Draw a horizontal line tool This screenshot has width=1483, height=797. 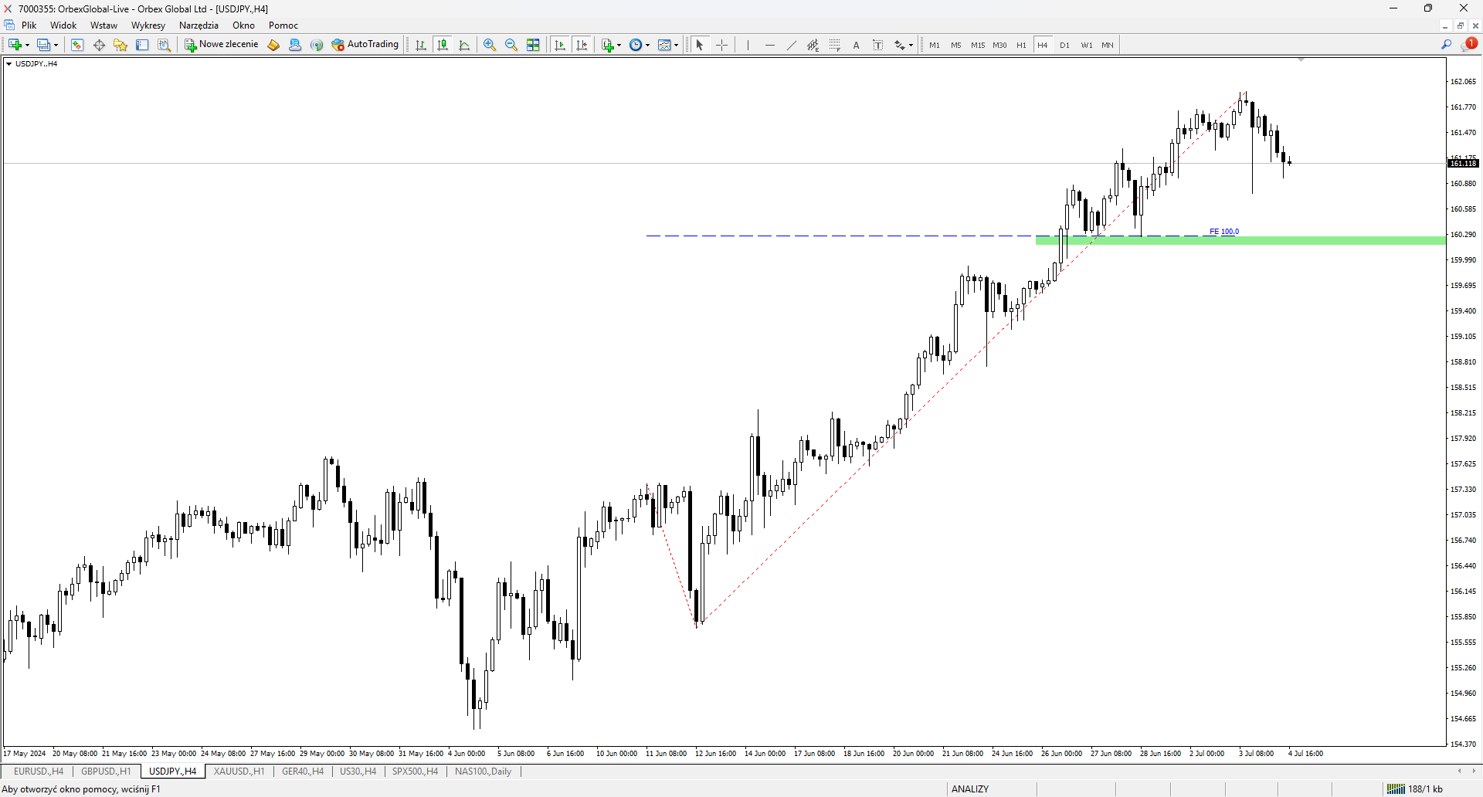(x=770, y=45)
